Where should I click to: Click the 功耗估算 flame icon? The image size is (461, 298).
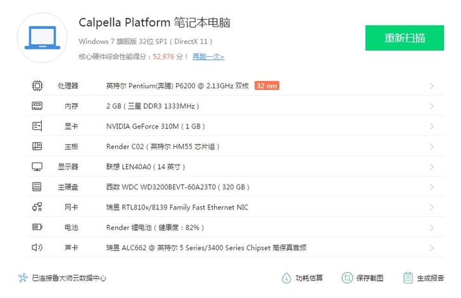[x=286, y=278]
